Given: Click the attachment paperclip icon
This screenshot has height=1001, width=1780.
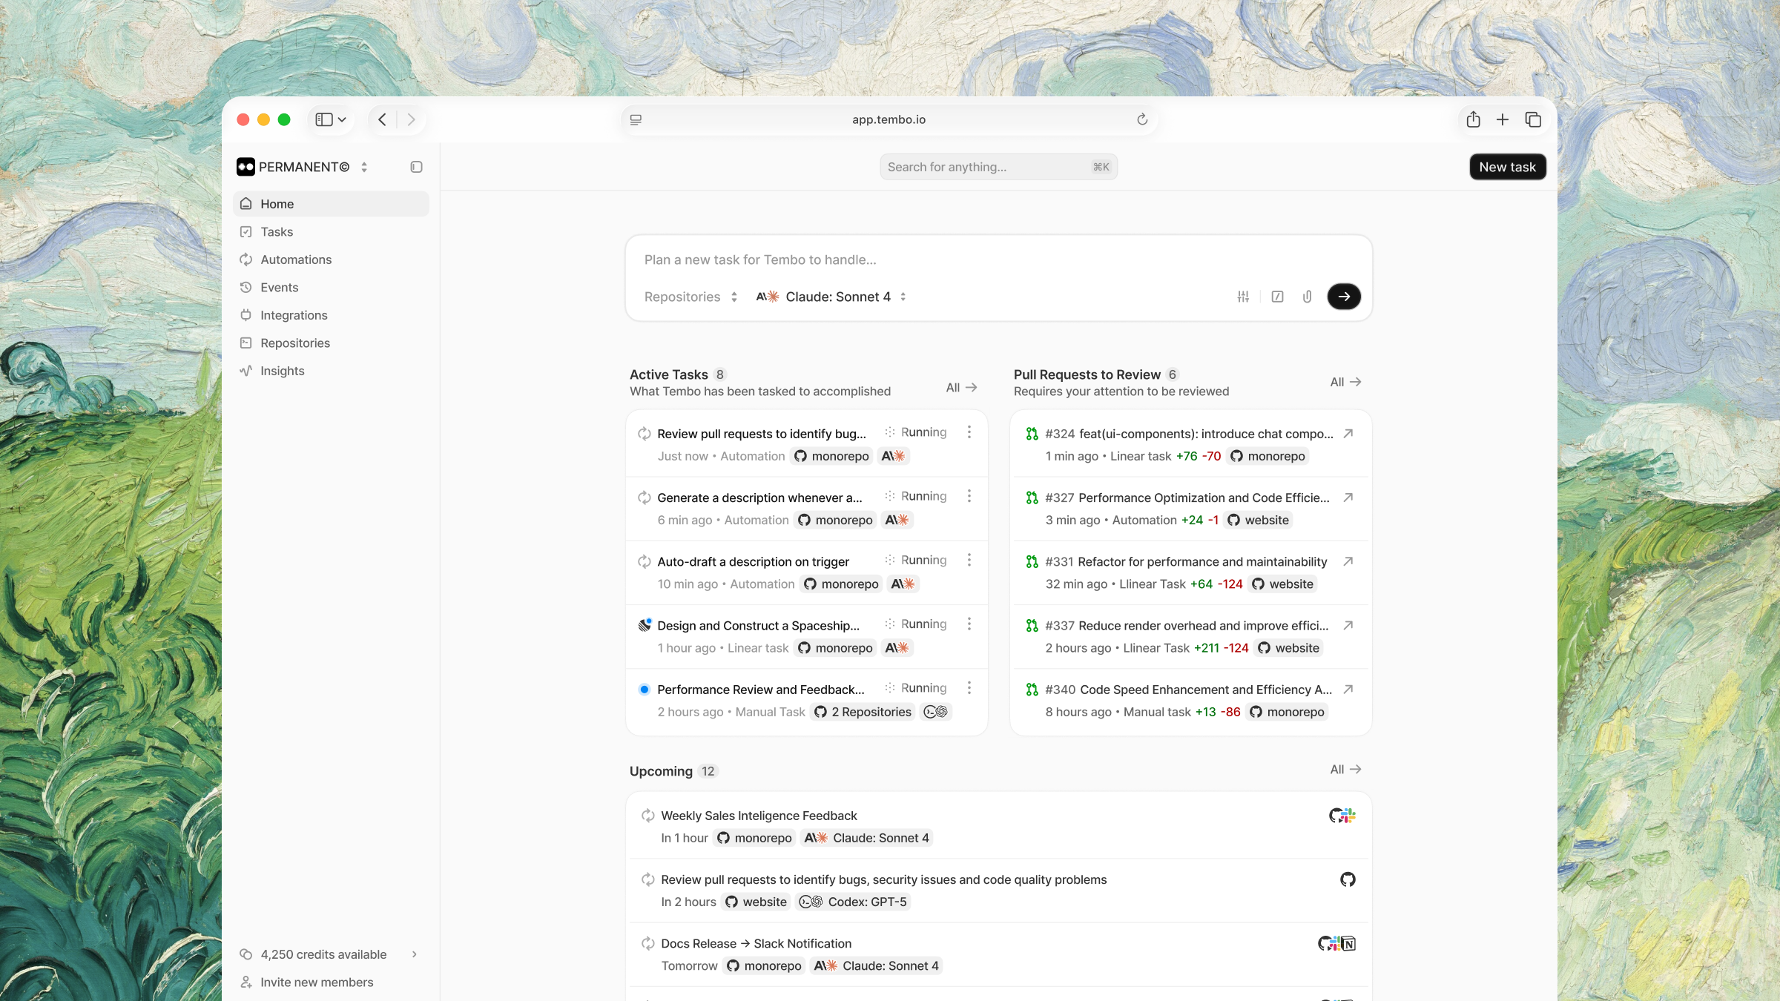Looking at the screenshot, I should coord(1307,297).
